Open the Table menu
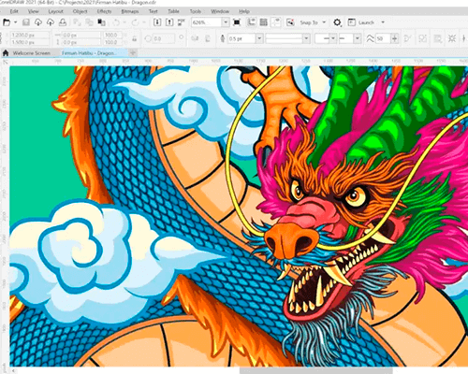The height and width of the screenshot is (374, 468). click(x=174, y=11)
